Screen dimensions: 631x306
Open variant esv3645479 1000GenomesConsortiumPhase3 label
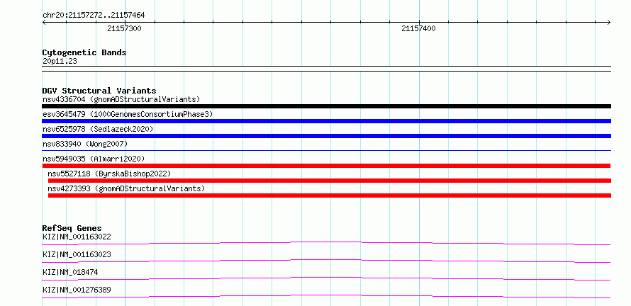click(128, 114)
